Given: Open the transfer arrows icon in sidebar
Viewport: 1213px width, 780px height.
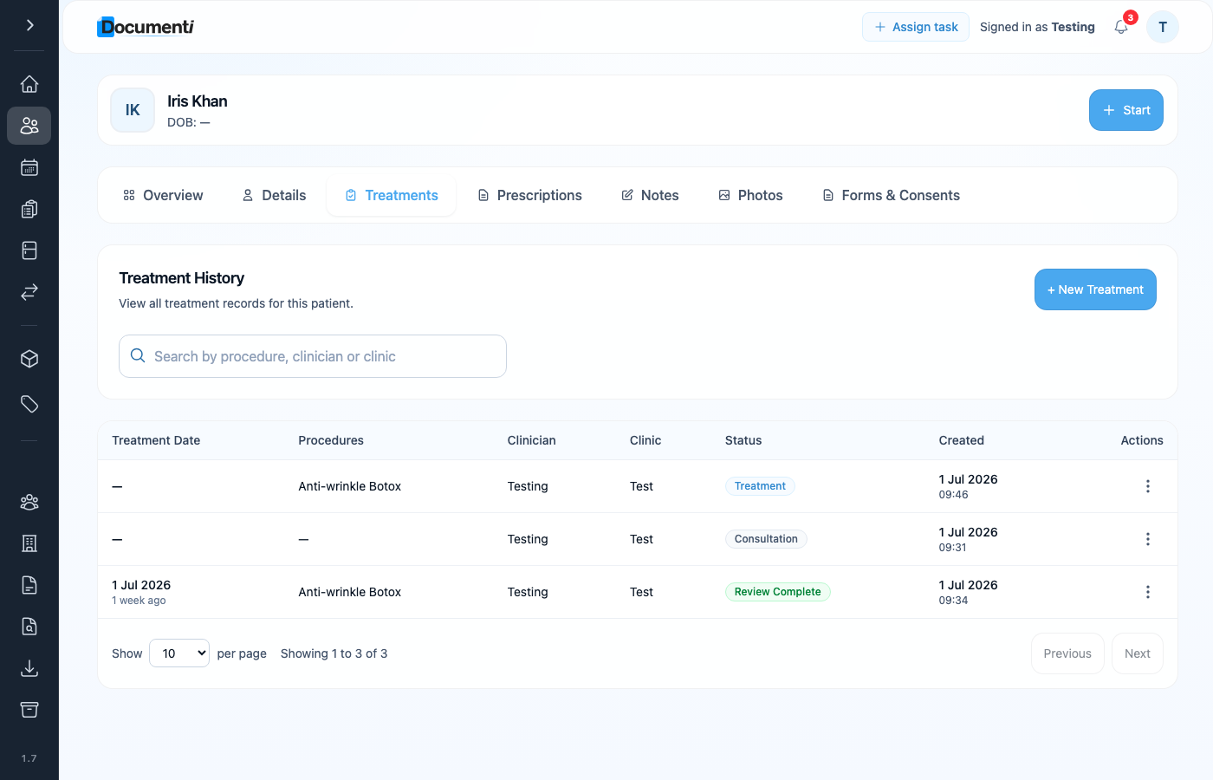Looking at the screenshot, I should click(29, 292).
